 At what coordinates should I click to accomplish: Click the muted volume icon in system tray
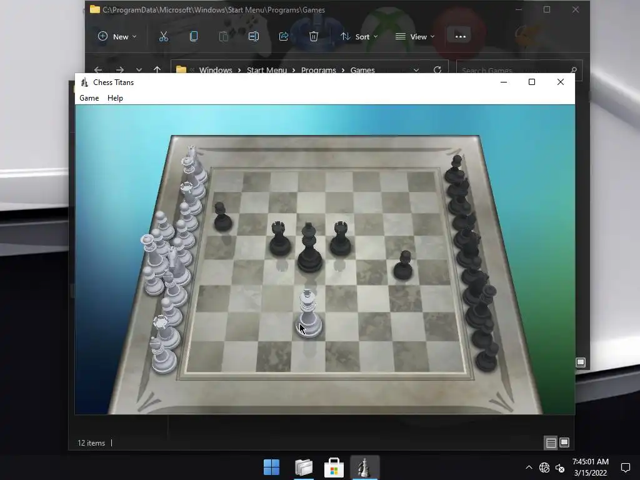[x=560, y=467]
